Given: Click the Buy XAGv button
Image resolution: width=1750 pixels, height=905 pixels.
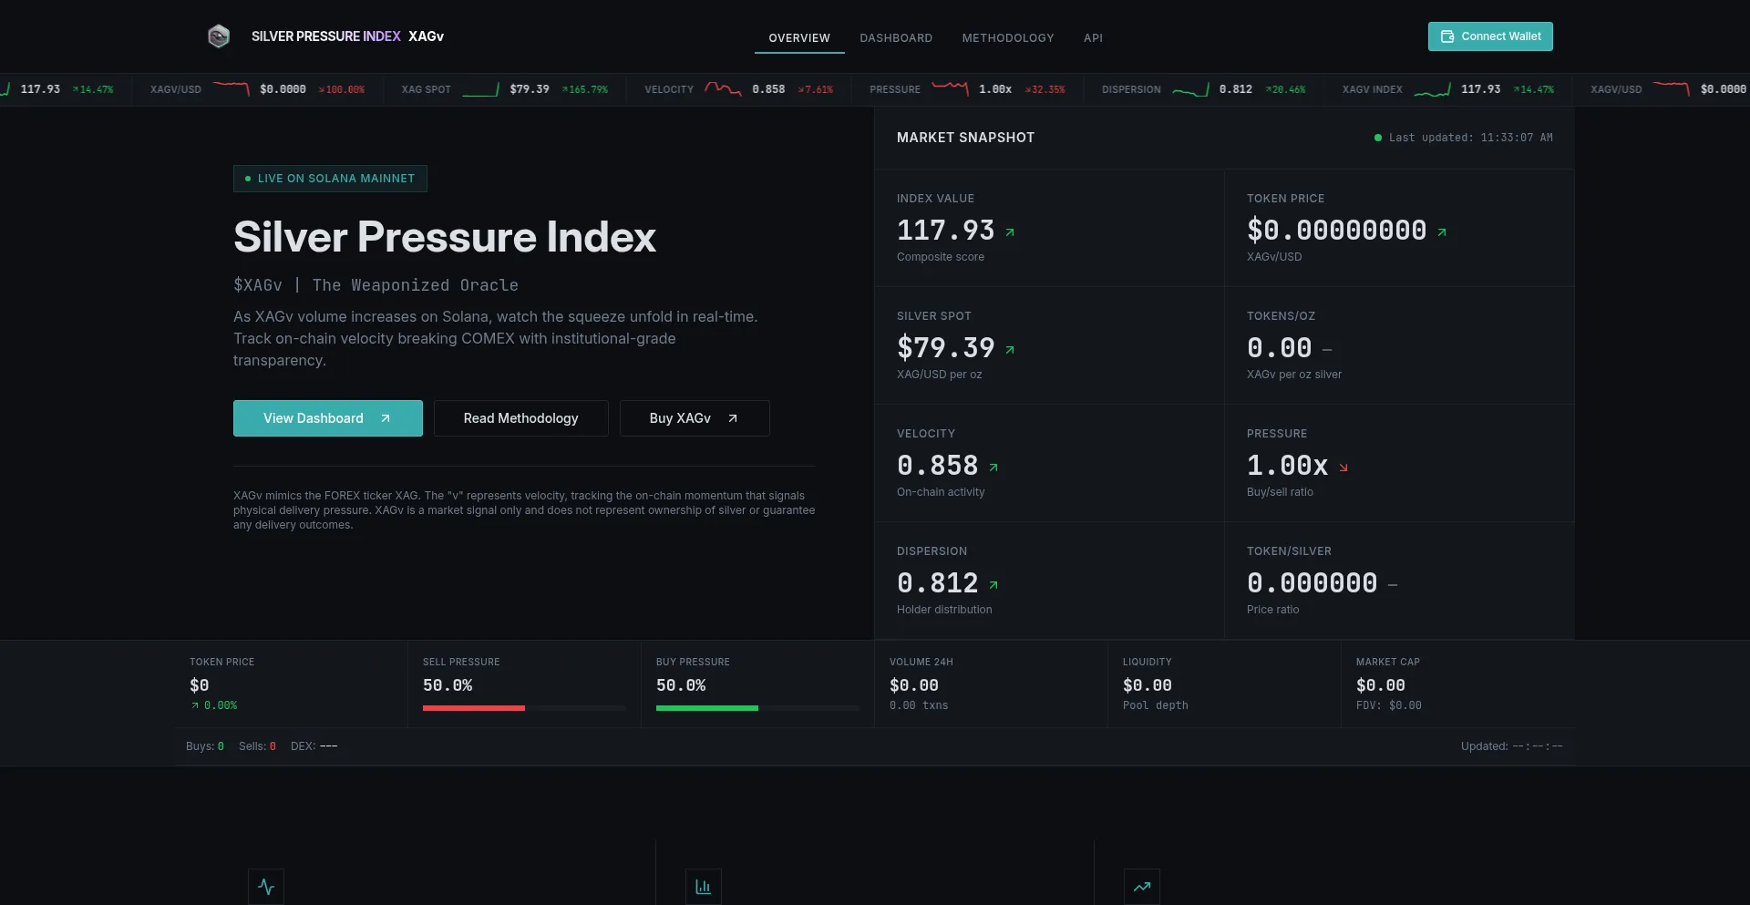Looking at the screenshot, I should tap(695, 418).
